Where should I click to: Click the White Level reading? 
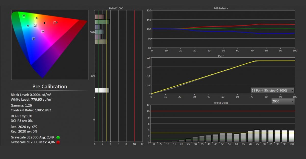coord(32,99)
